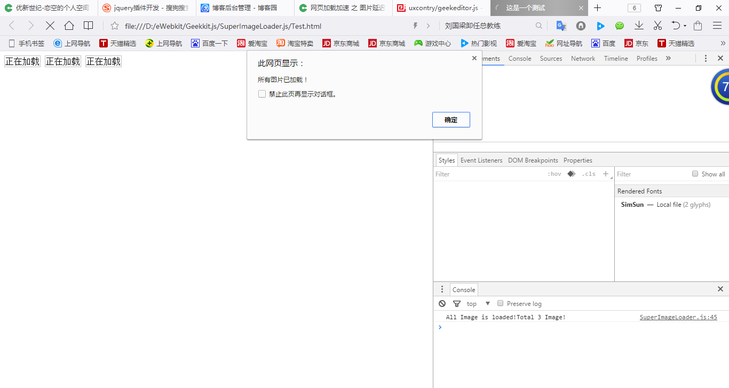Click the blue play-arrow extension icon
The image size is (729, 388).
[x=600, y=26]
